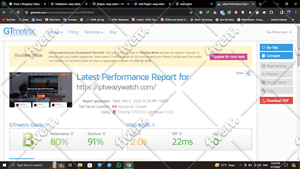Click the 80% Performance score
Viewport: 300px width, 169px height.
point(59,142)
